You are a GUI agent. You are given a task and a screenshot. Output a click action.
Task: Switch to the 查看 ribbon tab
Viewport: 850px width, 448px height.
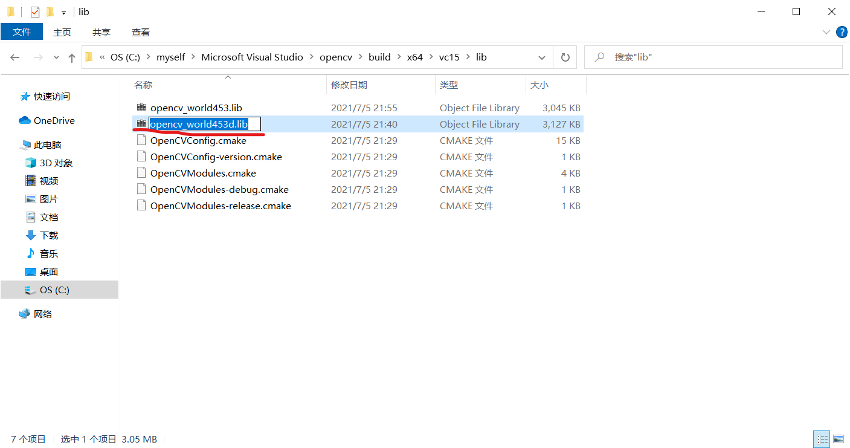pos(141,32)
